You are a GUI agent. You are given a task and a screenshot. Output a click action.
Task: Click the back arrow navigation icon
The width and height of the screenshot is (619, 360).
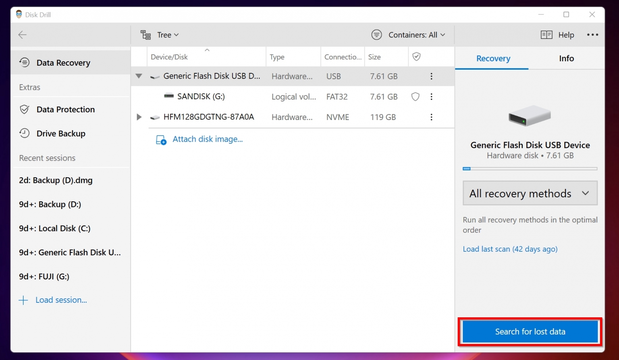coord(22,35)
